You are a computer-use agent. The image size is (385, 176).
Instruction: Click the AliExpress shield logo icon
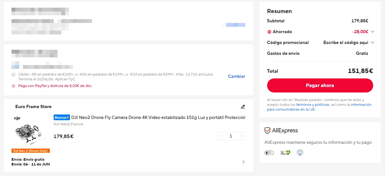point(267,130)
